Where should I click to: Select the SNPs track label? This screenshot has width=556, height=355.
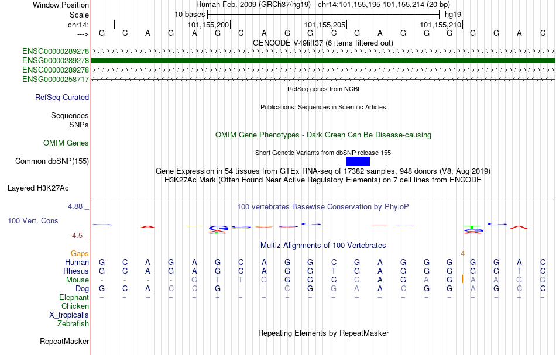coord(79,125)
